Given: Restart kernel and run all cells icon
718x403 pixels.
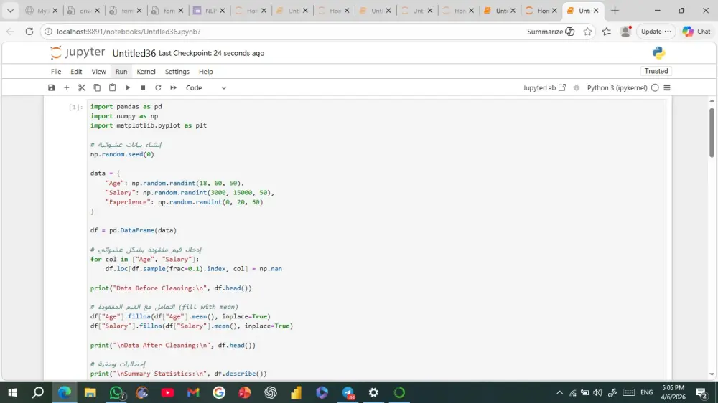Looking at the screenshot, I should [x=174, y=87].
